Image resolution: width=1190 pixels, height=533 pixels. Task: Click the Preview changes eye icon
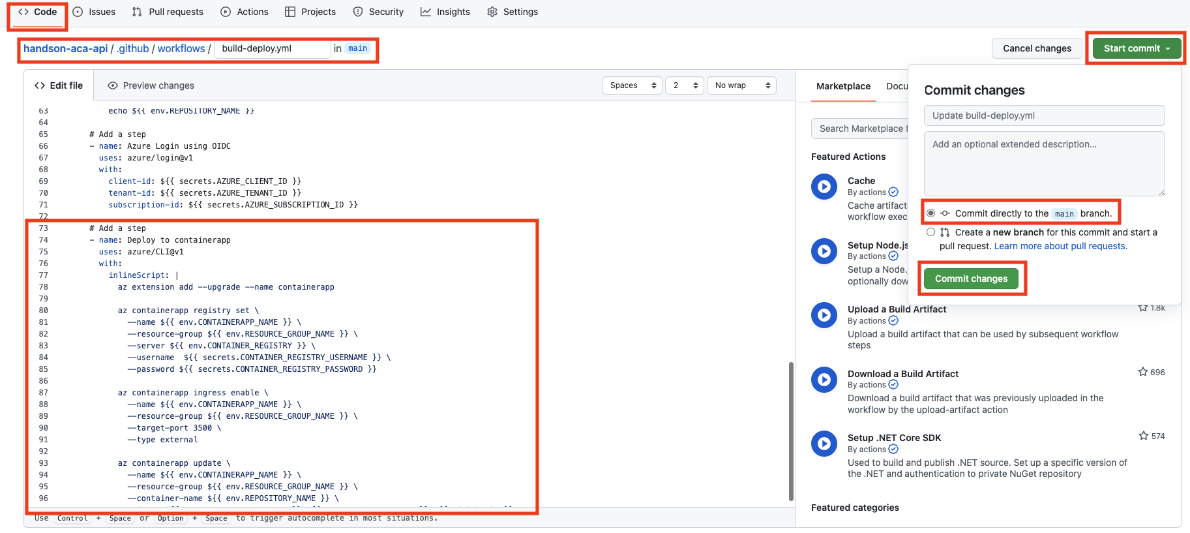[113, 85]
